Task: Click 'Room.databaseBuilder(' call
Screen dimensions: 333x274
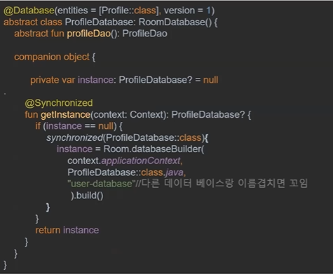Action: [154, 149]
